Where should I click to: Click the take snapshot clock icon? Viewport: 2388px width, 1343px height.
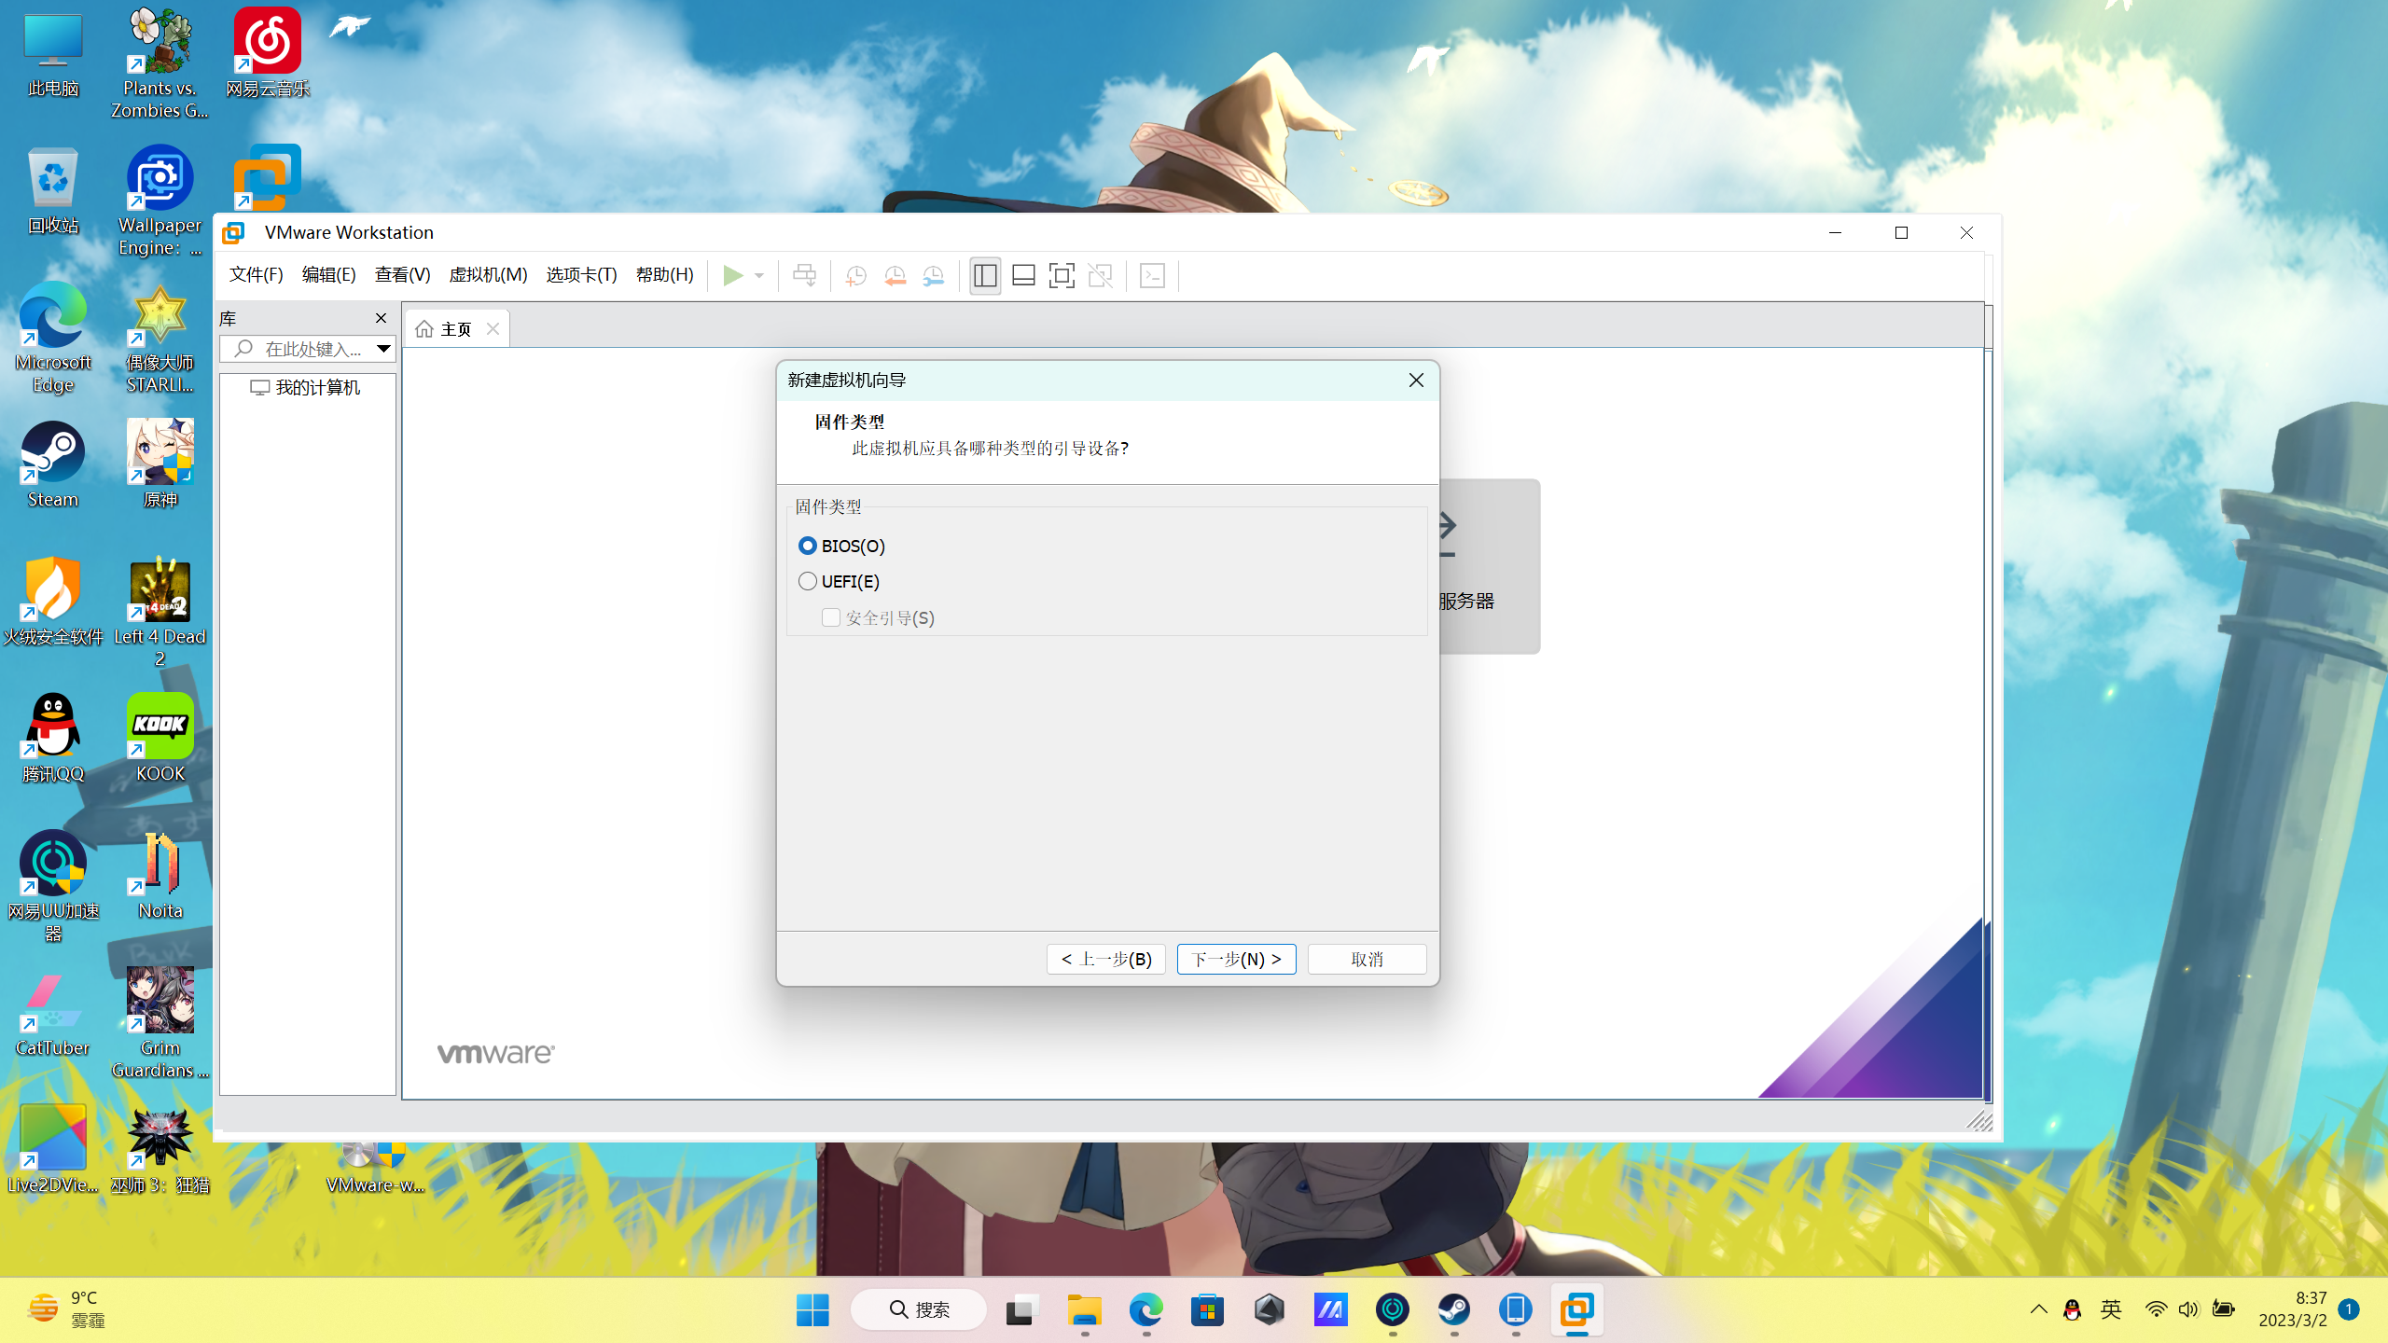point(855,275)
